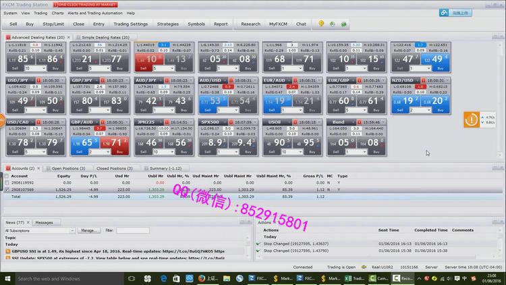The width and height of the screenshot is (506, 285).
Task: Switch to the Closed Positions tab
Action: pos(111,168)
